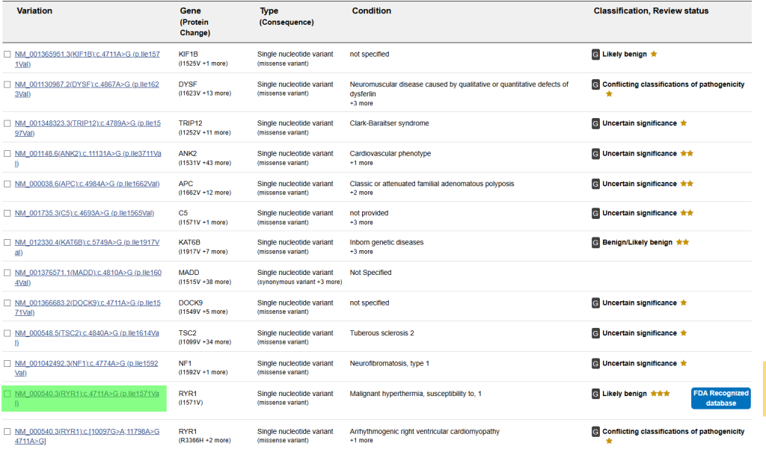The width and height of the screenshot is (766, 449).
Task: Click the G icon in the KAT6B row
Action: (x=595, y=243)
